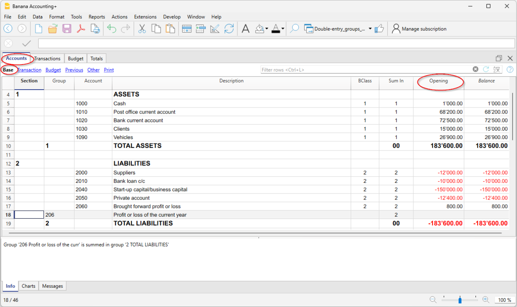
Task: Paste copied cells from clipboard
Action: (x=169, y=28)
